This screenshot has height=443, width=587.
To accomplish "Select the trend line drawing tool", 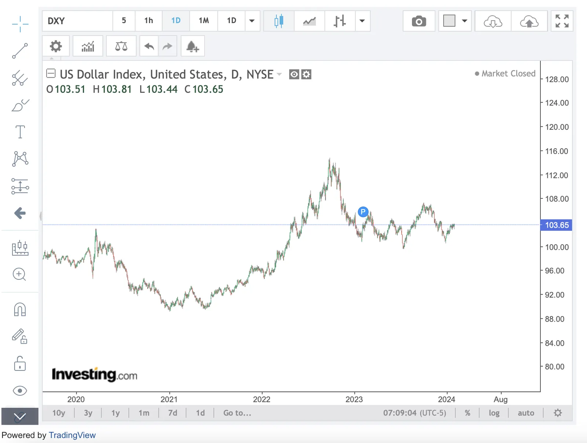I will [x=20, y=51].
